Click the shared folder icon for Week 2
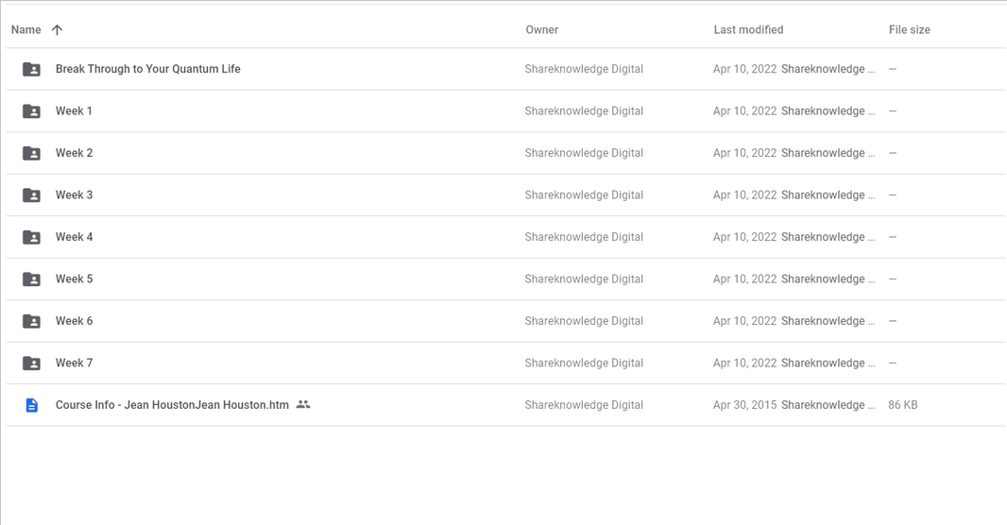Viewport: 1007px width, 525px height. pyautogui.click(x=31, y=153)
